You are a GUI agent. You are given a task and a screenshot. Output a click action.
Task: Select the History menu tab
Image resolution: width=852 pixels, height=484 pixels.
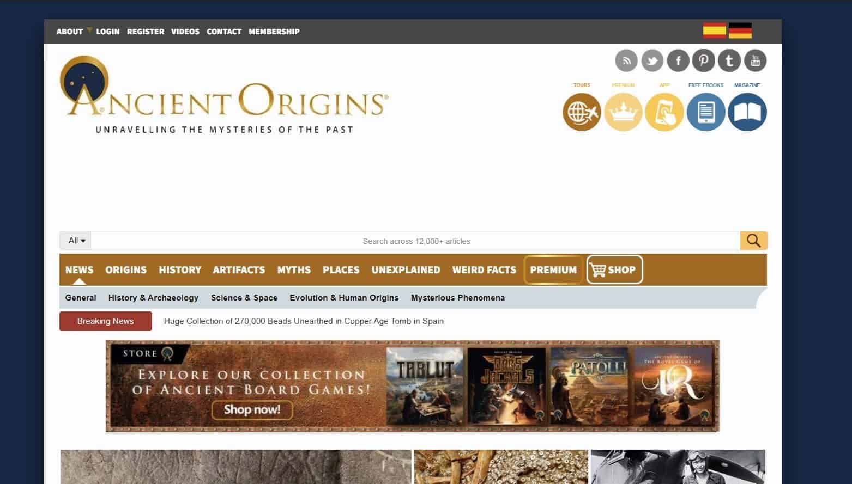(180, 269)
